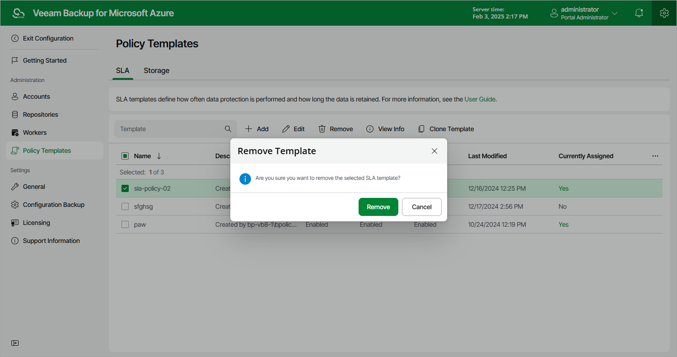The height and width of the screenshot is (357, 677).
Task: Click the Last Modified column header
Action: 487,156
